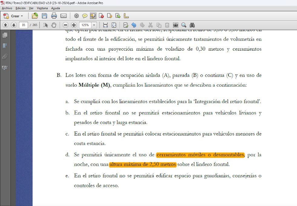Click the bold text 'Múltiple (M)'

(x=94, y=85)
